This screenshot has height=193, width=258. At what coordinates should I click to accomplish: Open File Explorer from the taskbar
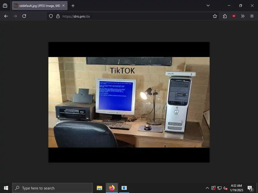(99, 188)
